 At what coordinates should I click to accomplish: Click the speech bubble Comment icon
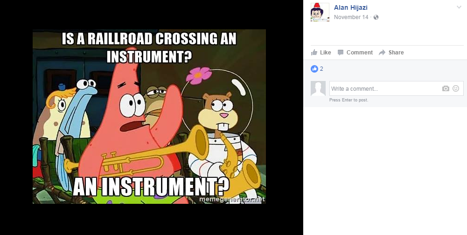[x=341, y=53]
